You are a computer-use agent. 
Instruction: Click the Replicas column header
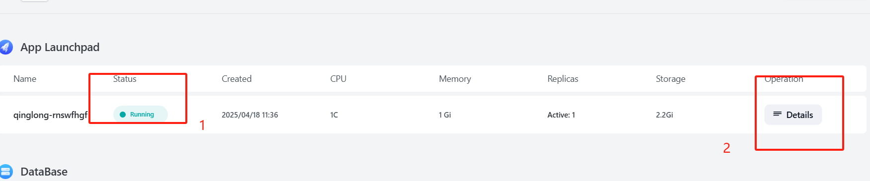tap(563, 79)
